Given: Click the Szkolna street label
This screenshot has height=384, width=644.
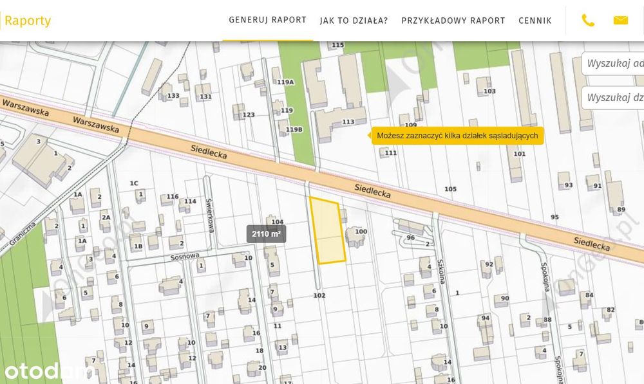Looking at the screenshot, I should tap(441, 271).
